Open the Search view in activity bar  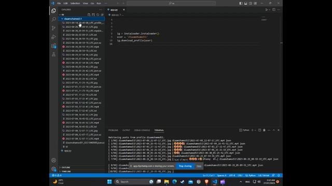[x=53, y=20]
